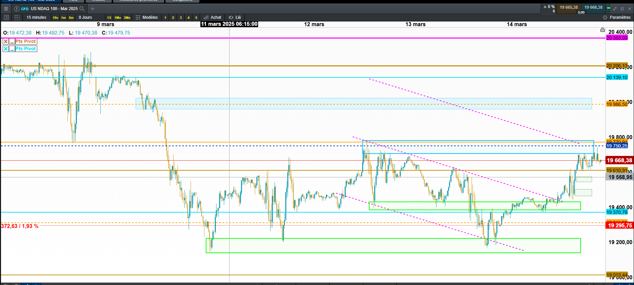Click the orange 19 610,91 pivot label

tap(617, 170)
